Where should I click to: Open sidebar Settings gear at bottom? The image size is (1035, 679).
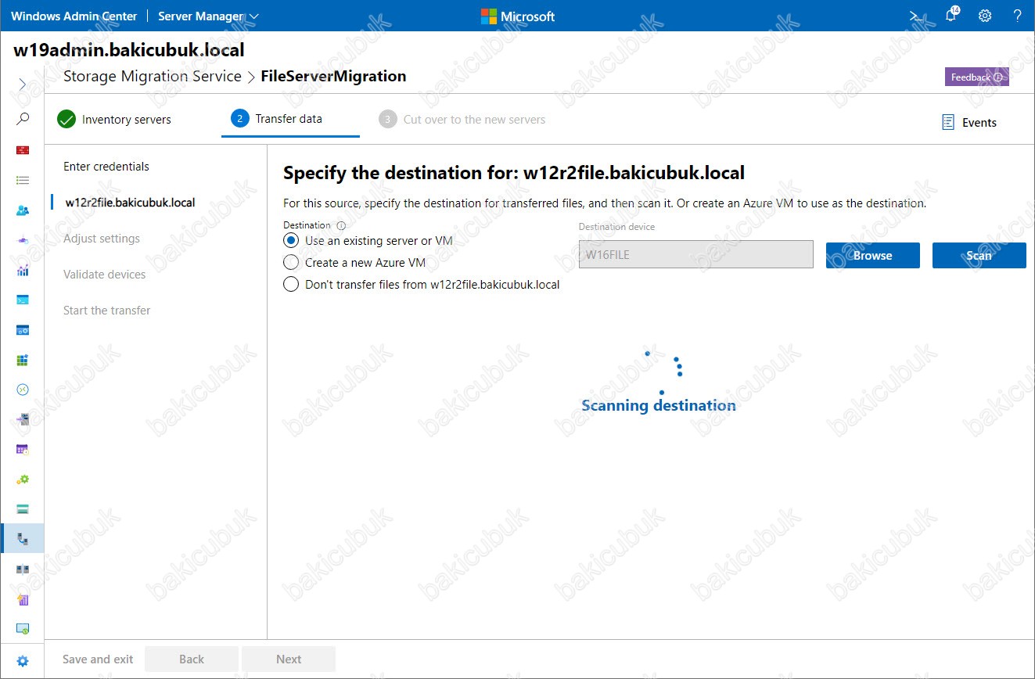point(23,661)
